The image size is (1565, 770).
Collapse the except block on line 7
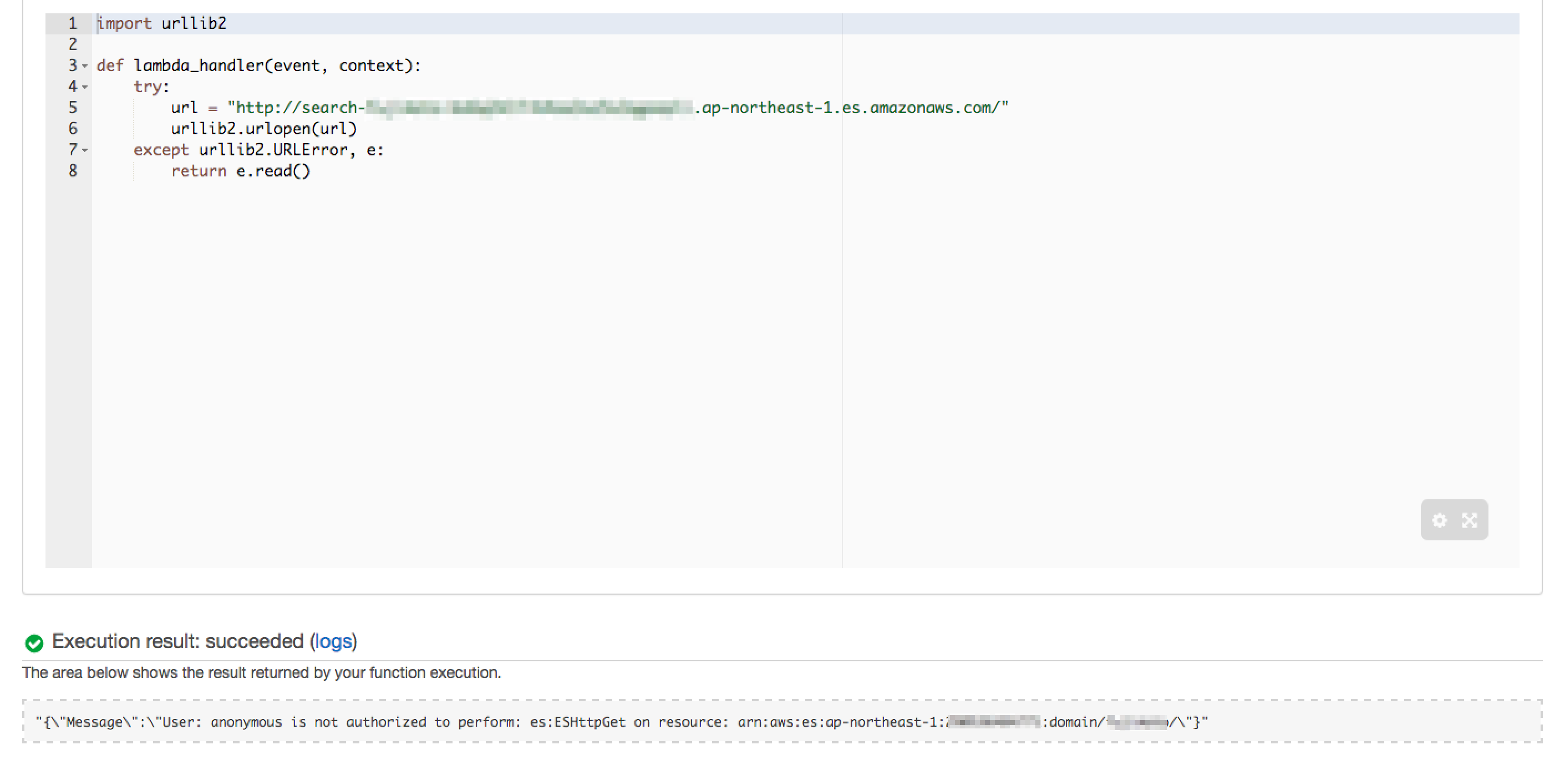pos(85,151)
